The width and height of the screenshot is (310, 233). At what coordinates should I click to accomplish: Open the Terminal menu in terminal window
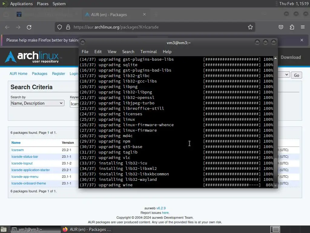tap(148, 52)
